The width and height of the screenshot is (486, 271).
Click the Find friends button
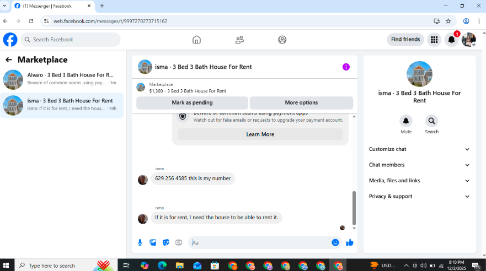tap(405, 40)
